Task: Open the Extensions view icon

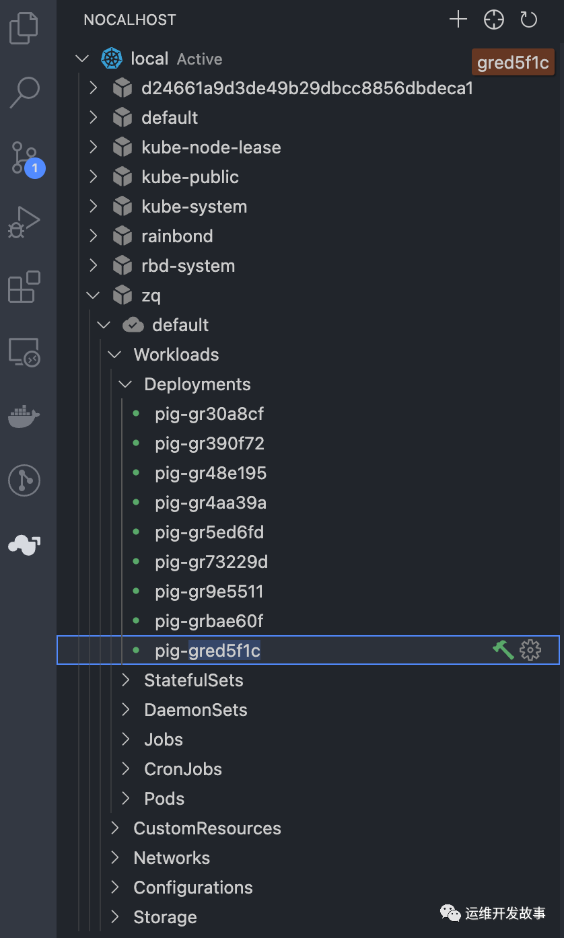Action: click(24, 287)
